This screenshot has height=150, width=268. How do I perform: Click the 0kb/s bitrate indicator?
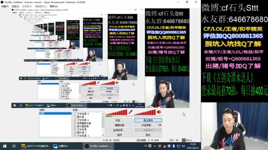187,140
